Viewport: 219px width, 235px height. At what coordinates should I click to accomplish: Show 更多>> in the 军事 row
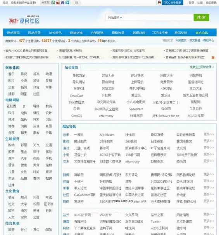pos(209,187)
